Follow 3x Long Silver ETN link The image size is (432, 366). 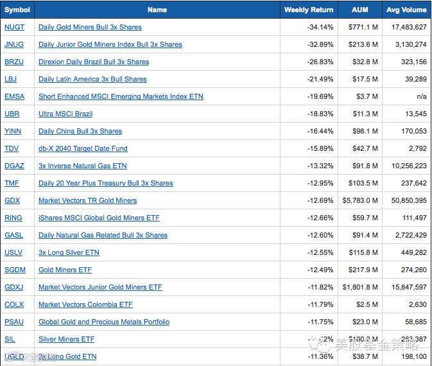(69, 253)
